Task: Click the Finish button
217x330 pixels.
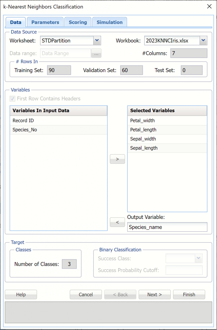Action: pyautogui.click(x=189, y=295)
